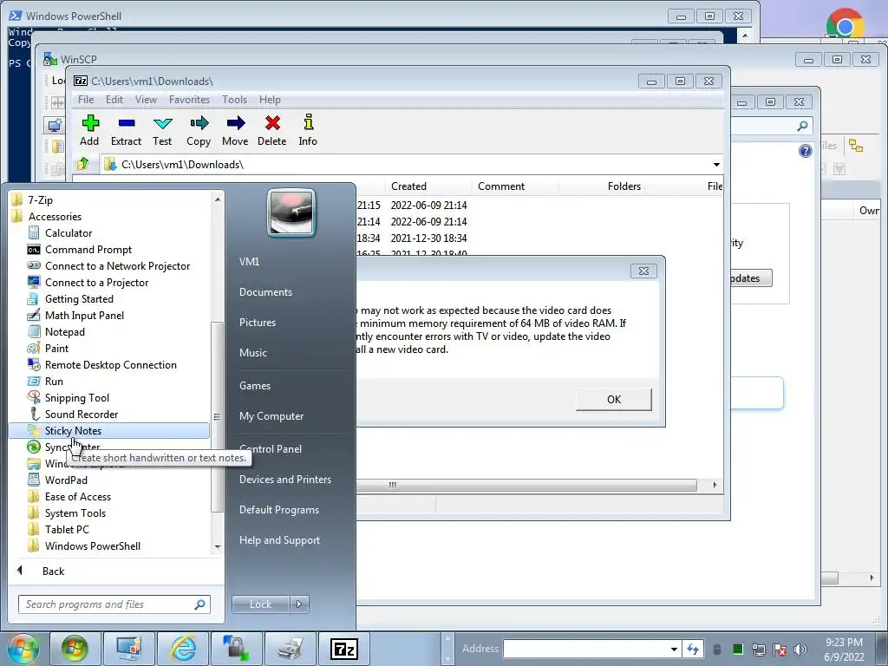Open Help and Support link
This screenshot has width=888, height=666.
click(x=279, y=539)
